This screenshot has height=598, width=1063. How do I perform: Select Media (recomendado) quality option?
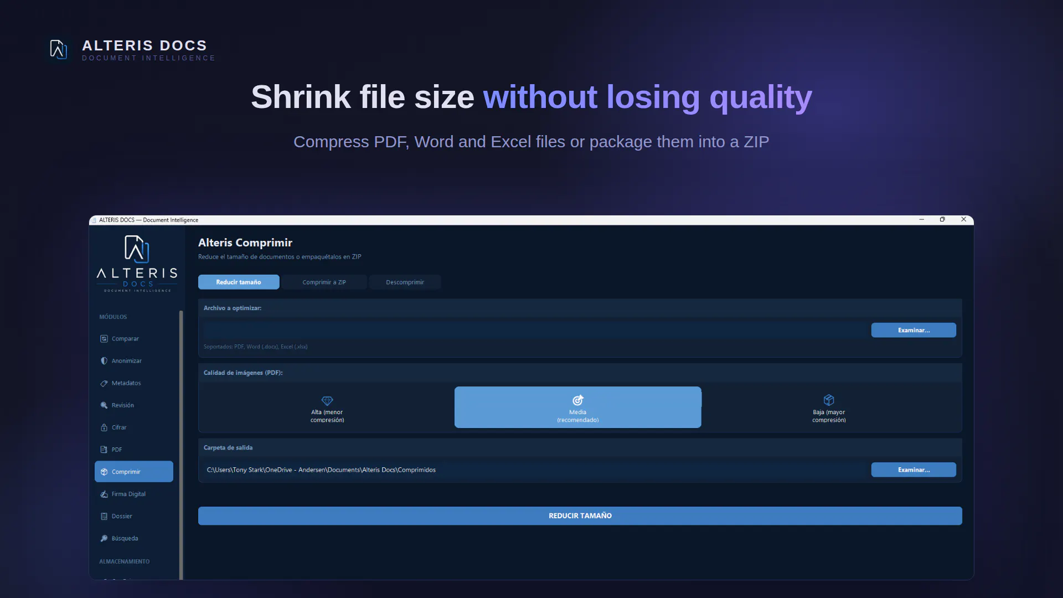(x=577, y=408)
